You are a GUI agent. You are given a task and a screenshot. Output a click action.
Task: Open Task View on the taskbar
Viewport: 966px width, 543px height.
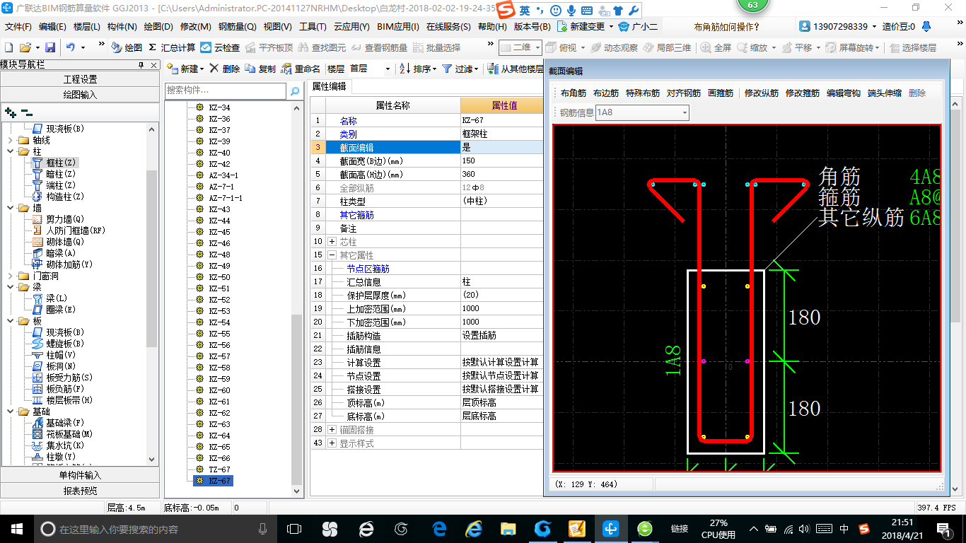pos(294,528)
